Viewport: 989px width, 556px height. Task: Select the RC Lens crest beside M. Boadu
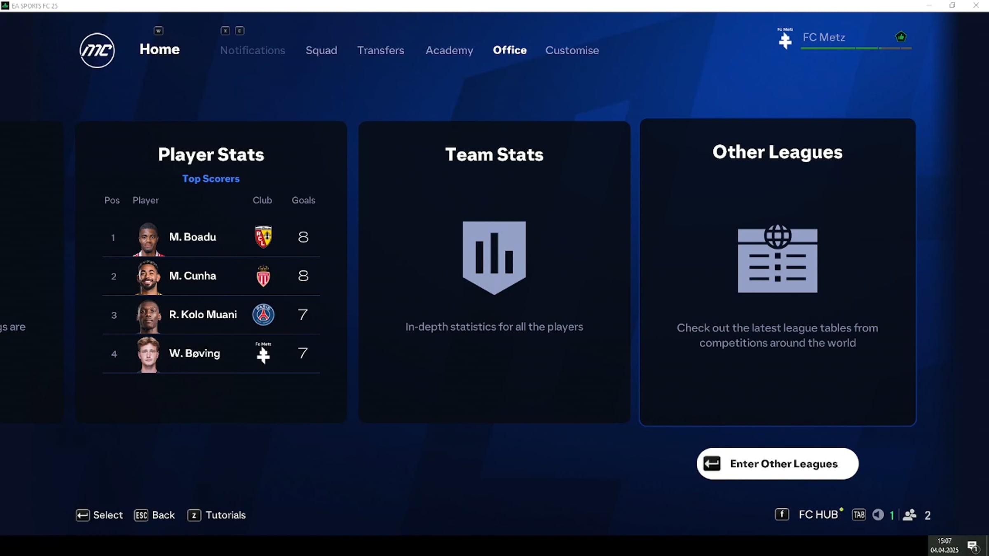coord(263,237)
